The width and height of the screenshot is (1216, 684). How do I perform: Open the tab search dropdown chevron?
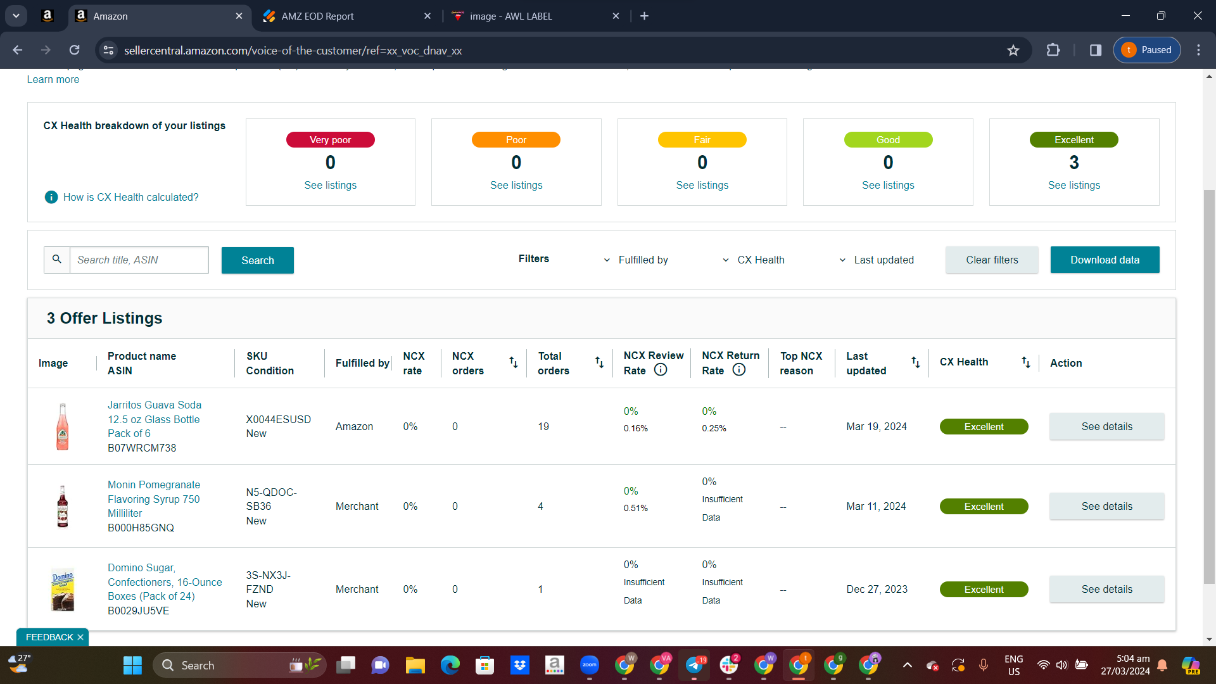click(16, 16)
